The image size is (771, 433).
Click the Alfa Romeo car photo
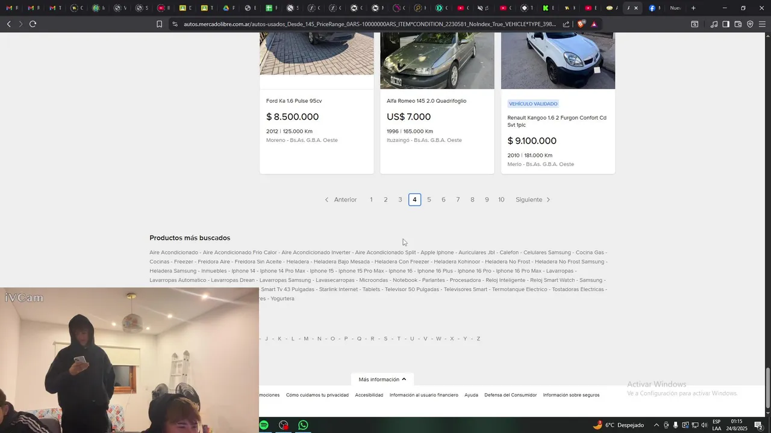[437, 61]
